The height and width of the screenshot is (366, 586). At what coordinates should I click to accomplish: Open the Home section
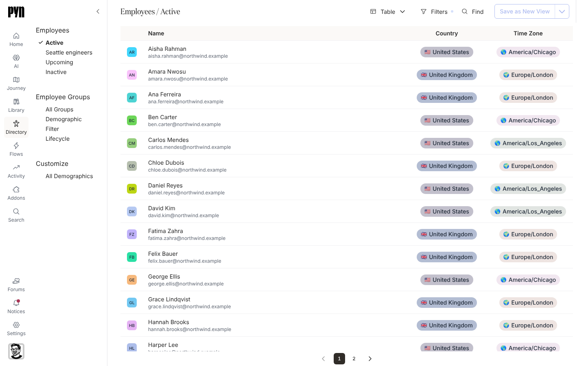16,39
